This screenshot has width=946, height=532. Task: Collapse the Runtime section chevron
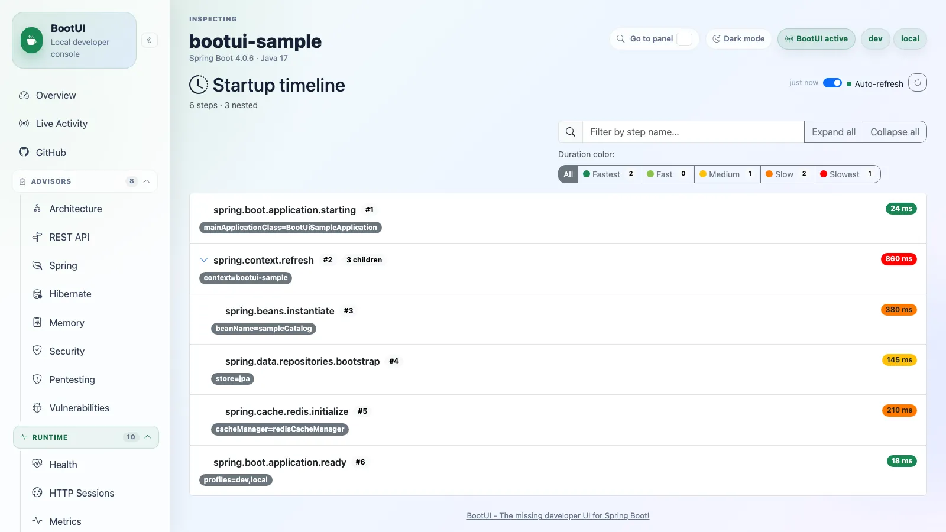[148, 437]
